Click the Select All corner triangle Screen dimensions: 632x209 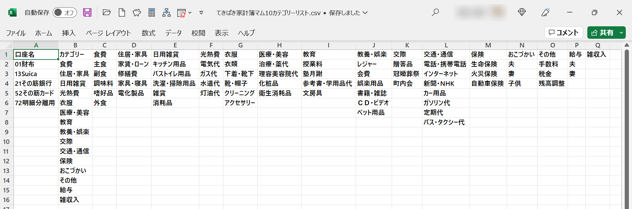(x=9, y=45)
